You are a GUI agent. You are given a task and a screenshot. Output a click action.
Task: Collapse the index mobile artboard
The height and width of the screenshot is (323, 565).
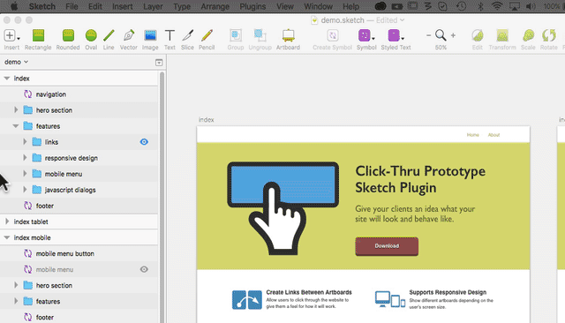[7, 237]
